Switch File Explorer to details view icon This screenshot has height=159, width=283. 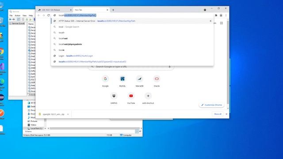[x=137, y=132]
